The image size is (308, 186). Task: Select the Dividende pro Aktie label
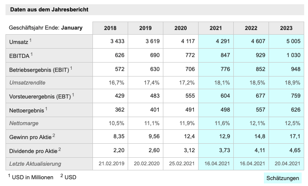(x=34, y=150)
